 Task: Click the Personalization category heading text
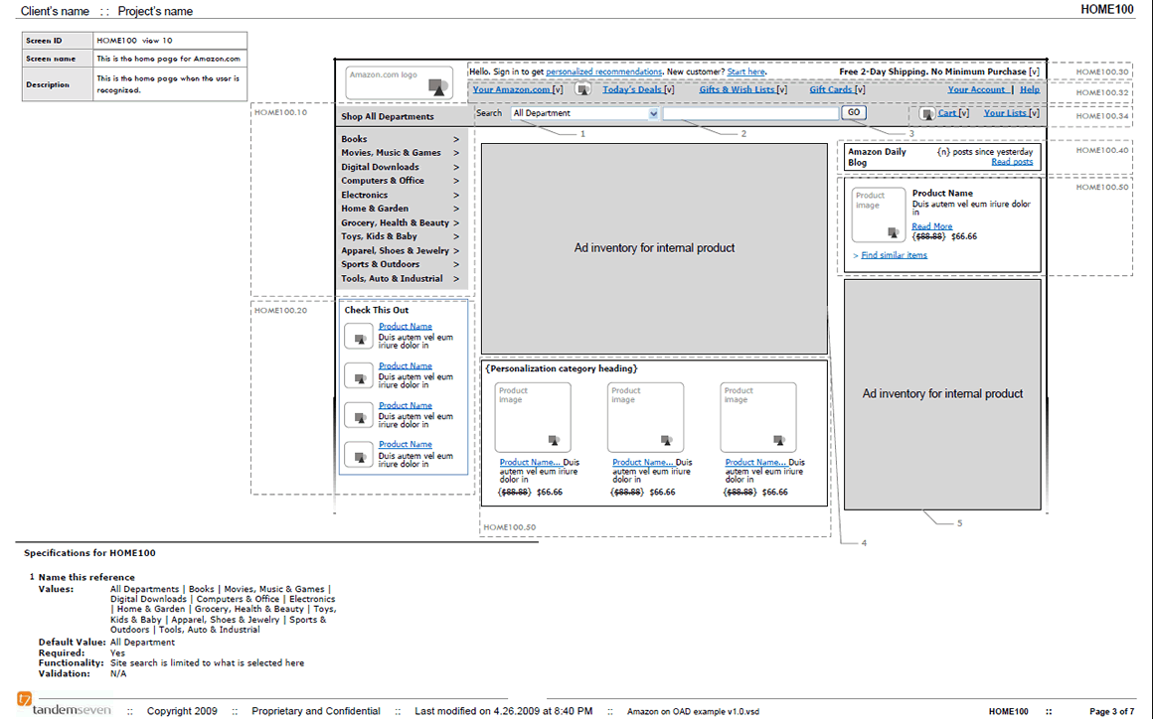coord(562,368)
